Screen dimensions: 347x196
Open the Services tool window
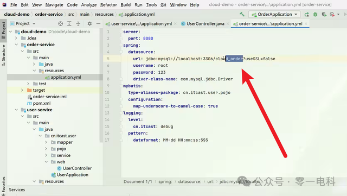(17, 190)
